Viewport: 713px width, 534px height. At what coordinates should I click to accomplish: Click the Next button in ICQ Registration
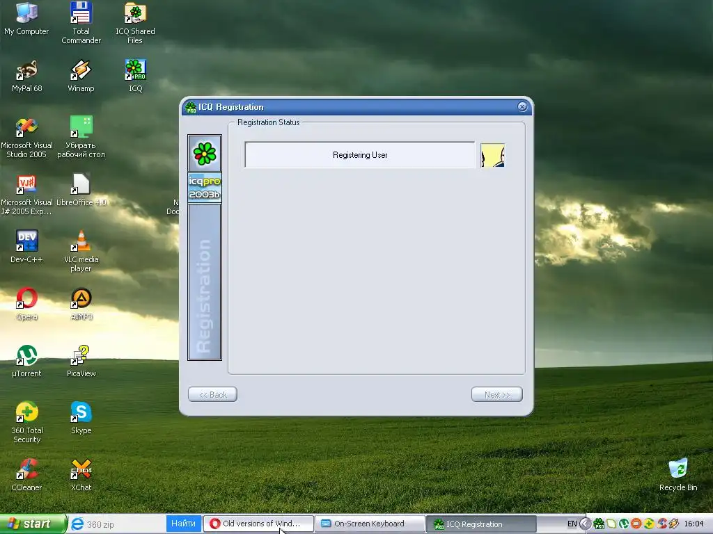[497, 395]
